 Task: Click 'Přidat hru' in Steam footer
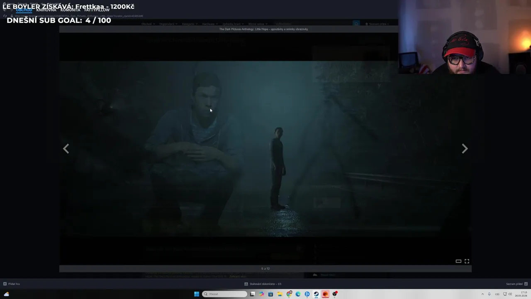point(14,284)
